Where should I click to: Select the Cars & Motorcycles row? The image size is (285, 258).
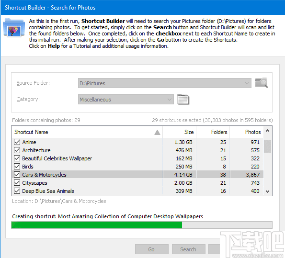pos(137,175)
